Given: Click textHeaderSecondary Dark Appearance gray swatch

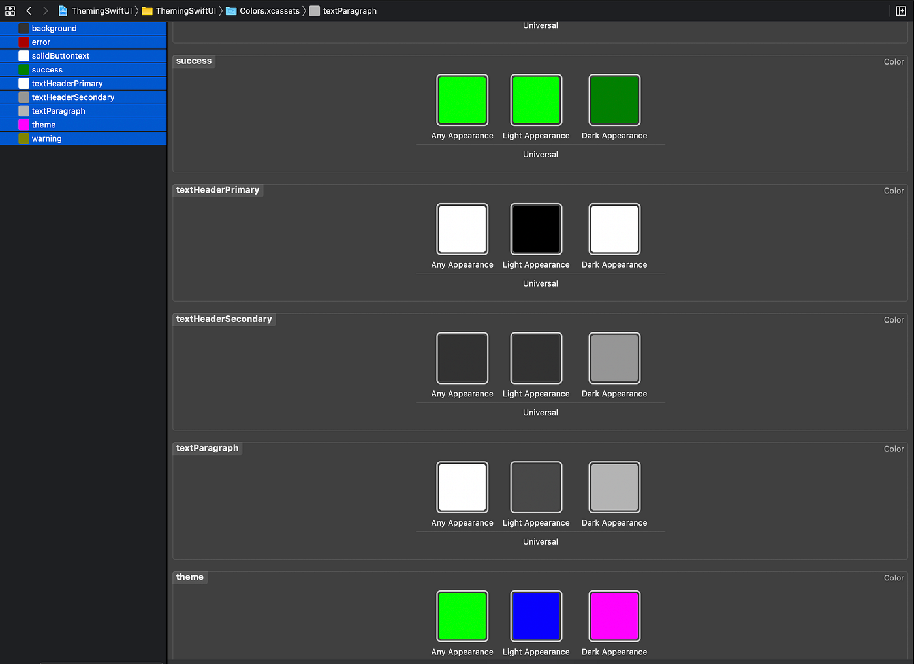Looking at the screenshot, I should 614,358.
